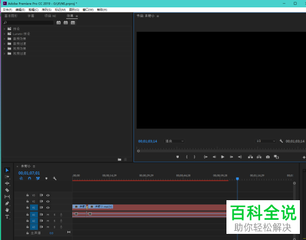
Task: Open the Effects panel menu
Action: [77, 16]
